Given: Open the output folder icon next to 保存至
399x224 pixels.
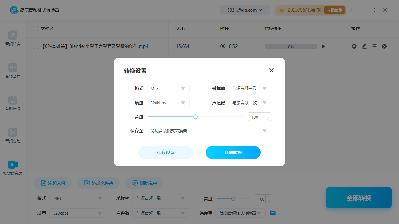Looking at the screenshot, I should pos(272,213).
